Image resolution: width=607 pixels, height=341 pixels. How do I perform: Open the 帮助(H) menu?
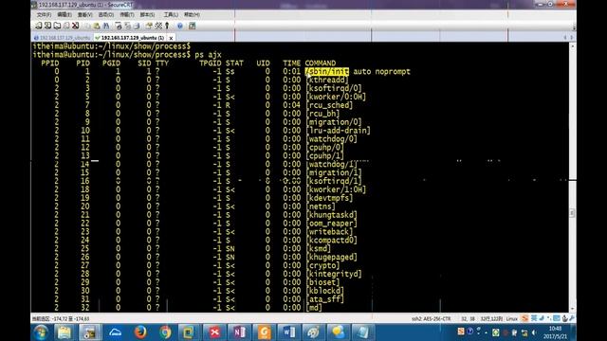192,15
